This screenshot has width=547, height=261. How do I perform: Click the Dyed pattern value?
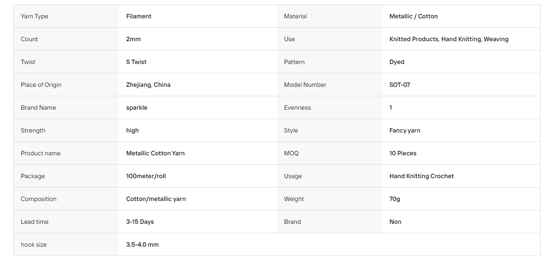pyautogui.click(x=397, y=62)
